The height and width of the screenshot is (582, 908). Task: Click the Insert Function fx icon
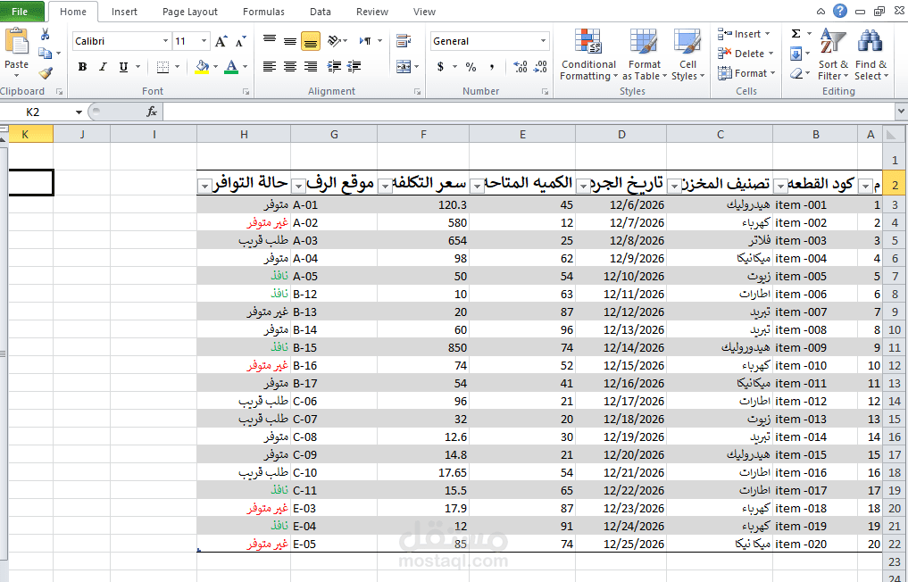point(152,112)
